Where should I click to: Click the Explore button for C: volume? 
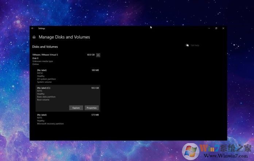pyautogui.click(x=76, y=108)
